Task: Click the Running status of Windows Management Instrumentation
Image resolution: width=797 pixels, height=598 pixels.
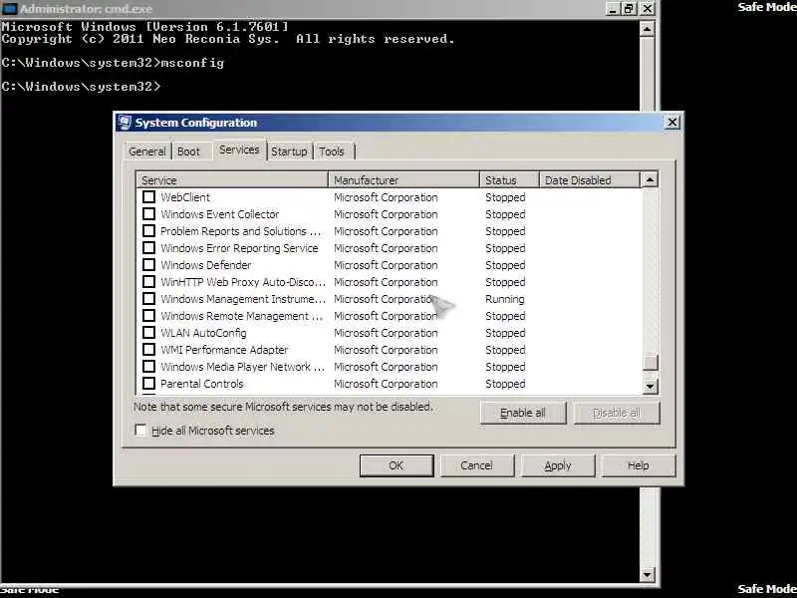Action: [x=505, y=299]
